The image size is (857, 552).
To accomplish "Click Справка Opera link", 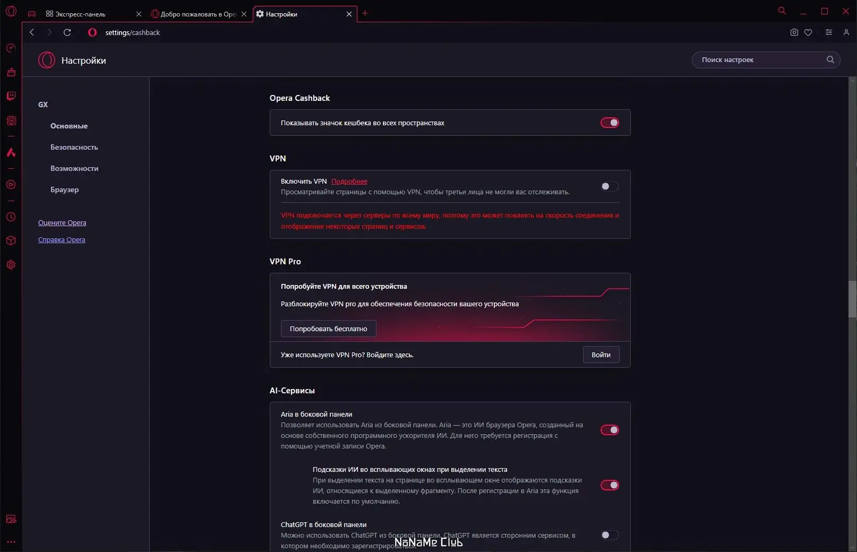I will [62, 239].
